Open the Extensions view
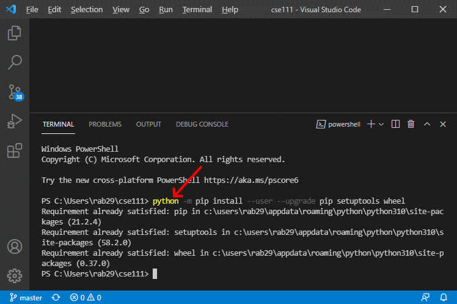 point(15,150)
